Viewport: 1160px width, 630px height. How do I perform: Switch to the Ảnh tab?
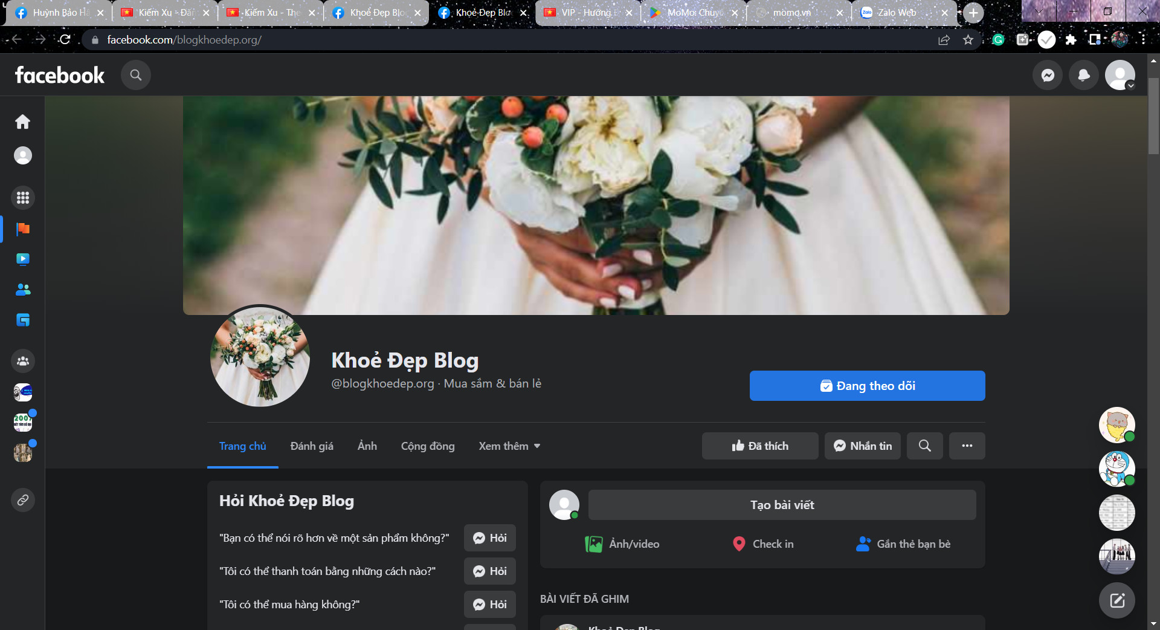click(367, 446)
